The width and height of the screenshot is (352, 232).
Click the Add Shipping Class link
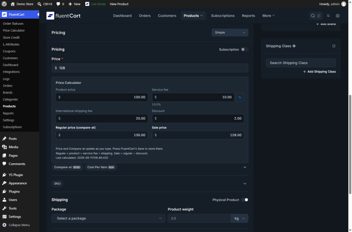319,71
